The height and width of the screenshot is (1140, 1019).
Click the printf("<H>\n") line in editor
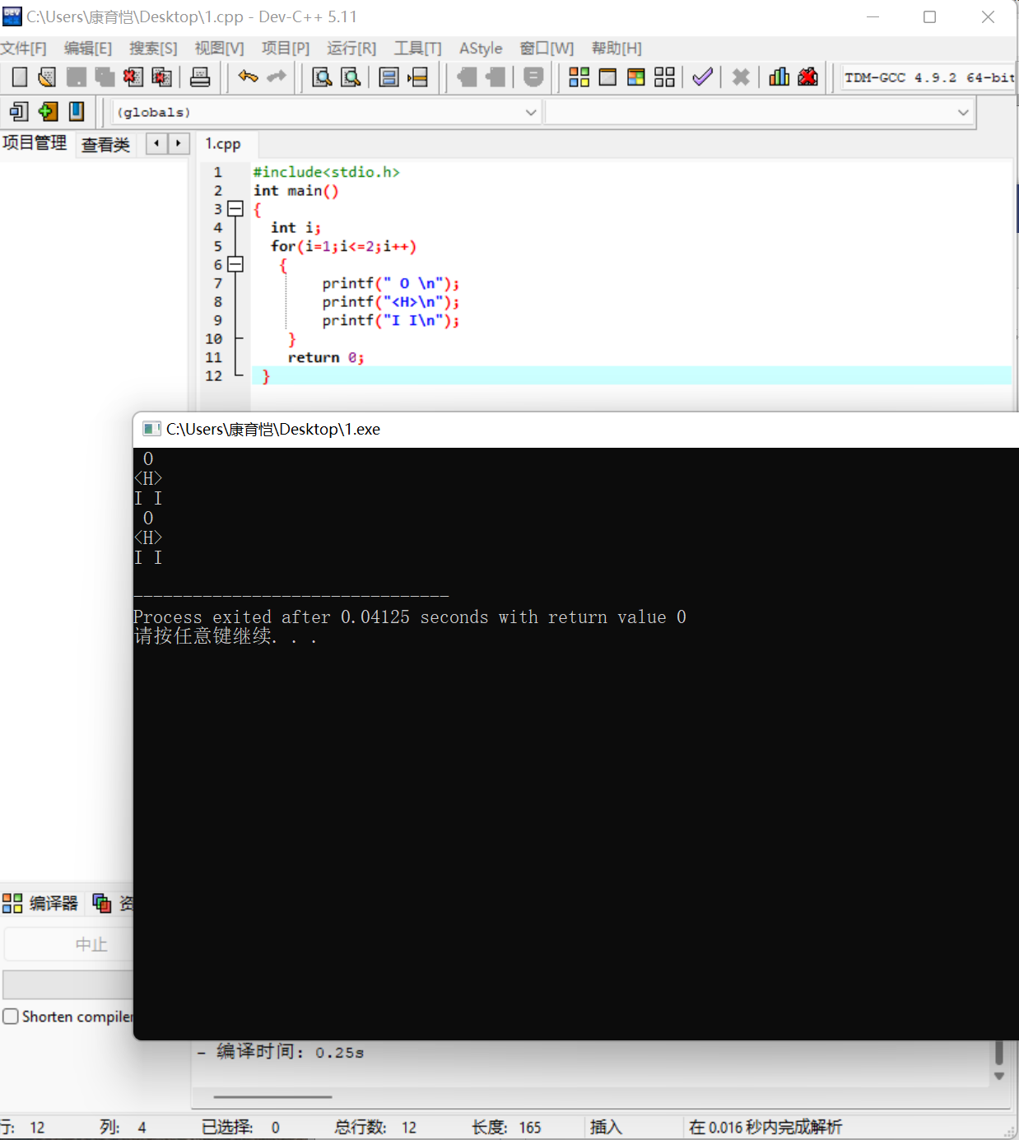(x=391, y=302)
